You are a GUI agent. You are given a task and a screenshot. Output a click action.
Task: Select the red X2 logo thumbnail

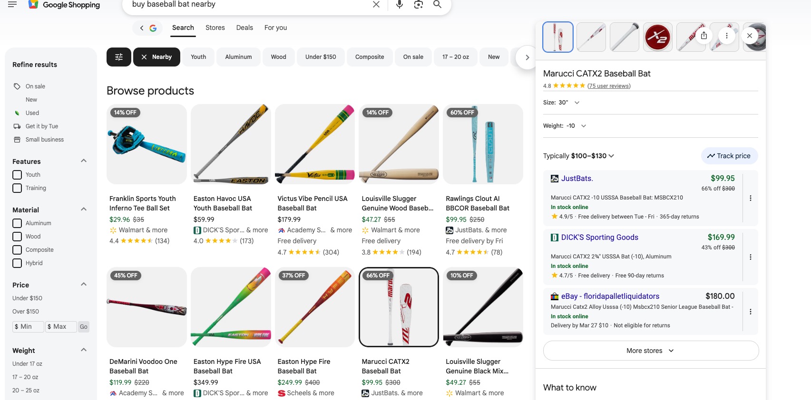click(x=658, y=37)
